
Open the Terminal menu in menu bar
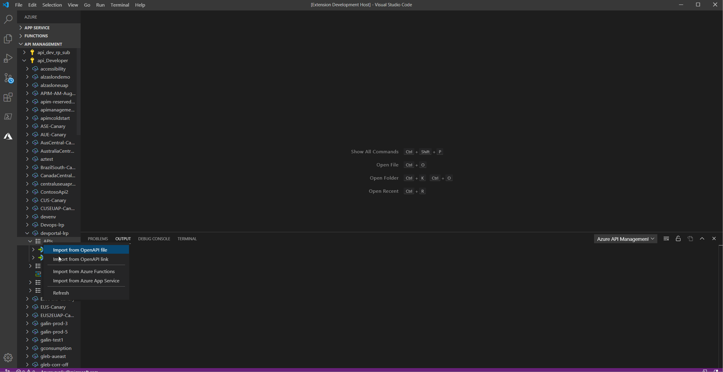click(x=120, y=5)
